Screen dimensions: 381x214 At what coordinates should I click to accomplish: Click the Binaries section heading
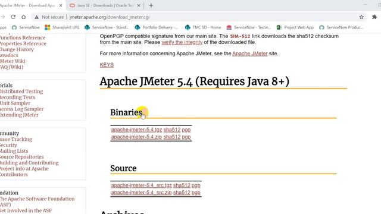click(126, 112)
